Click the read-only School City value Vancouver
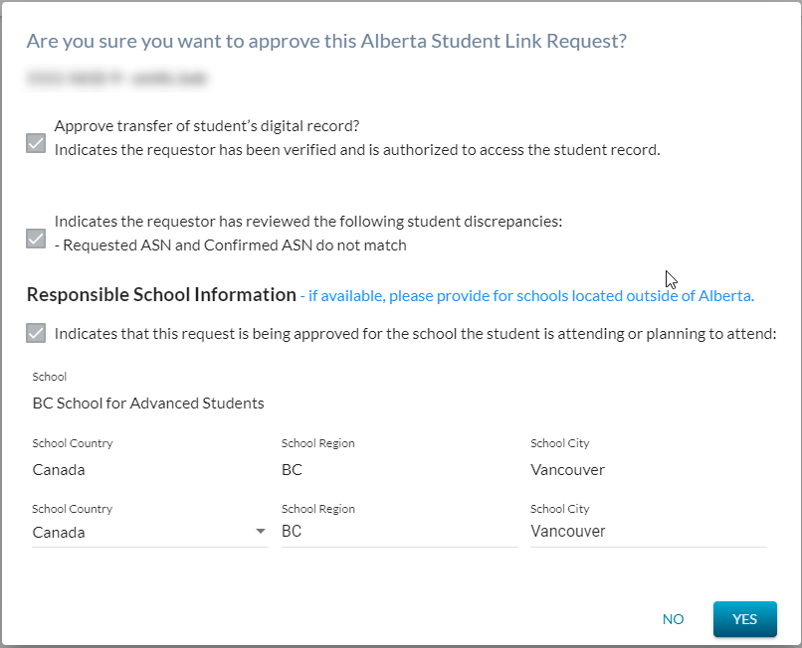 tap(567, 469)
